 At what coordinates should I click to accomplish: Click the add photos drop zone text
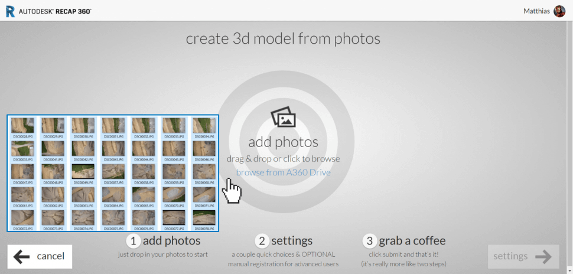tap(283, 142)
